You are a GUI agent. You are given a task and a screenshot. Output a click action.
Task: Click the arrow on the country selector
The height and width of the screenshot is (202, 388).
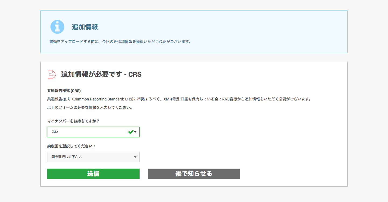point(135,157)
